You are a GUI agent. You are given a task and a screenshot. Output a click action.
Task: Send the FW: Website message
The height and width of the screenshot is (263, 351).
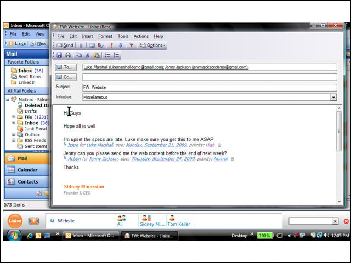[65, 45]
